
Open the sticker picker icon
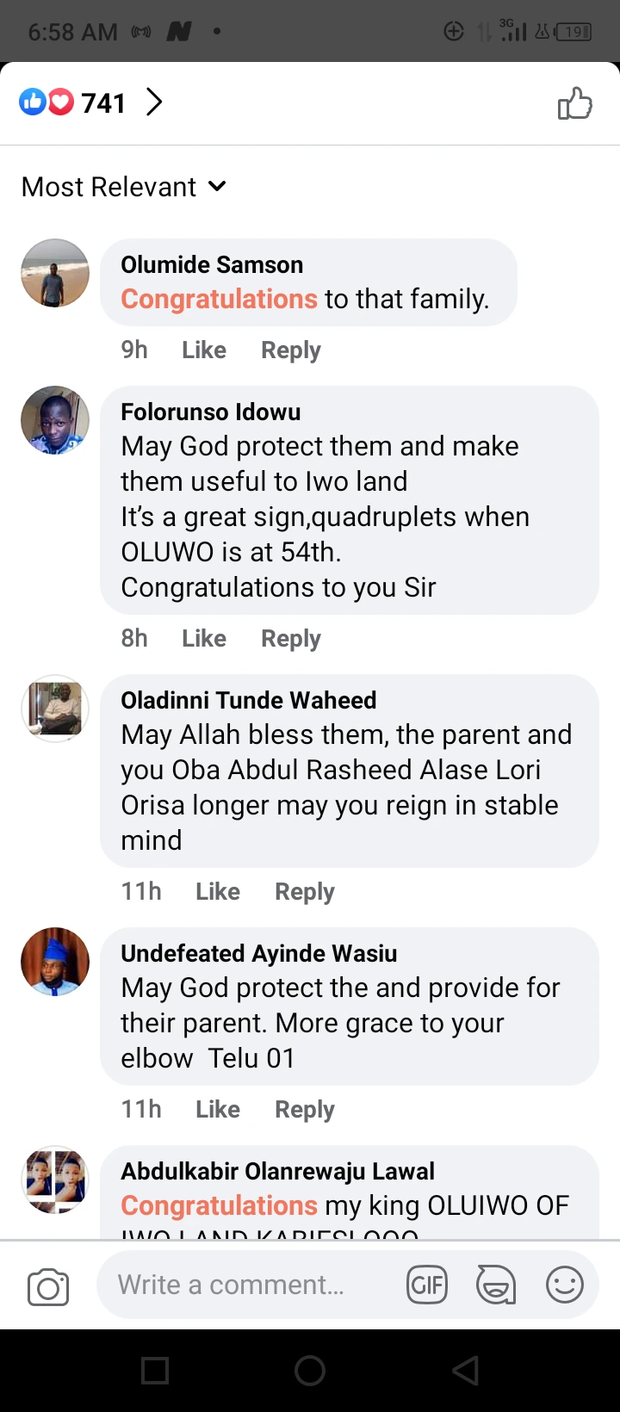tap(496, 1285)
